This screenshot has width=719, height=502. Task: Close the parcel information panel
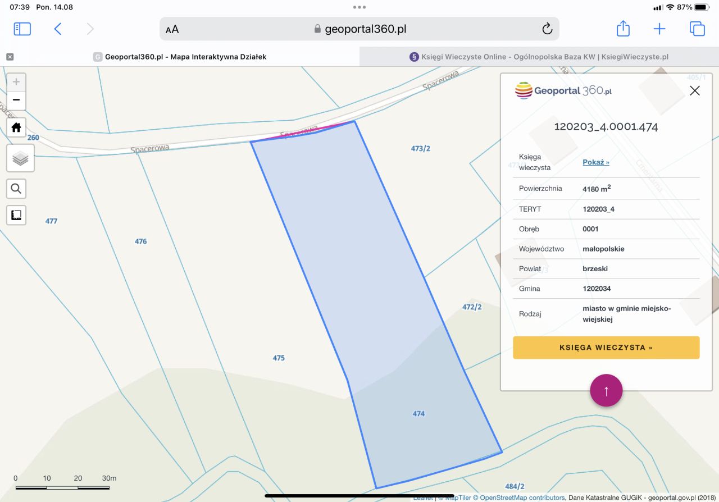coord(695,90)
